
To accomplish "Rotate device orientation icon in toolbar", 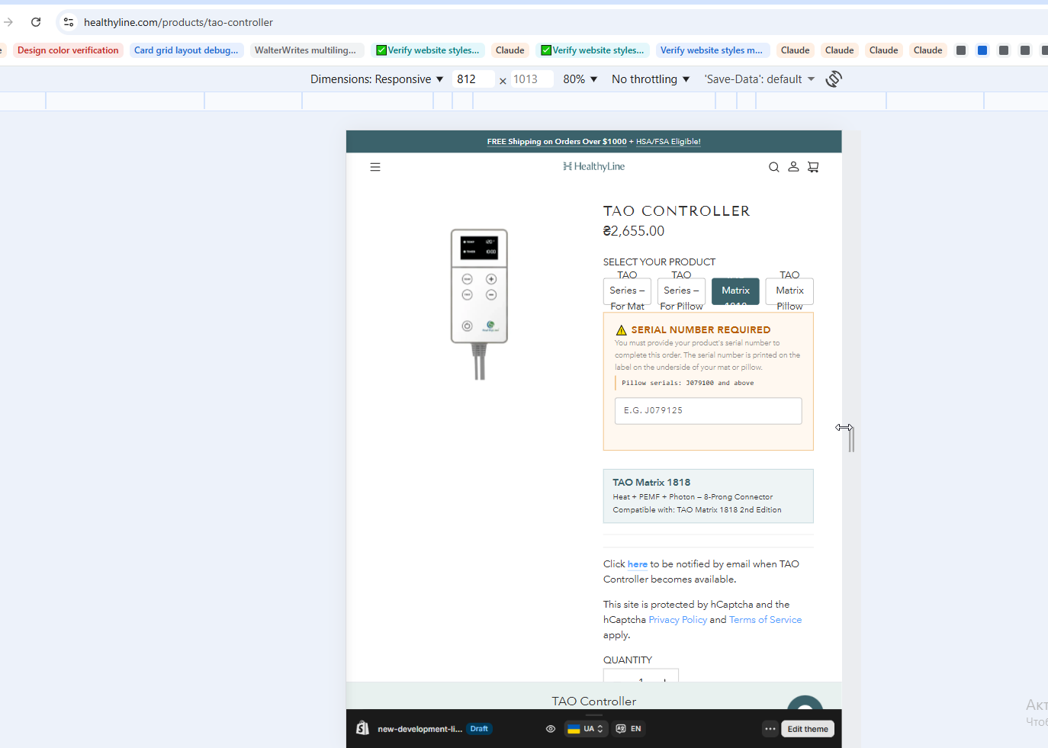I will (x=834, y=79).
